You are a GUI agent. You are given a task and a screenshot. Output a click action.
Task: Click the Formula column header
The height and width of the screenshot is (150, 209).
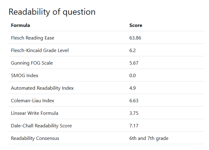coord(21,25)
